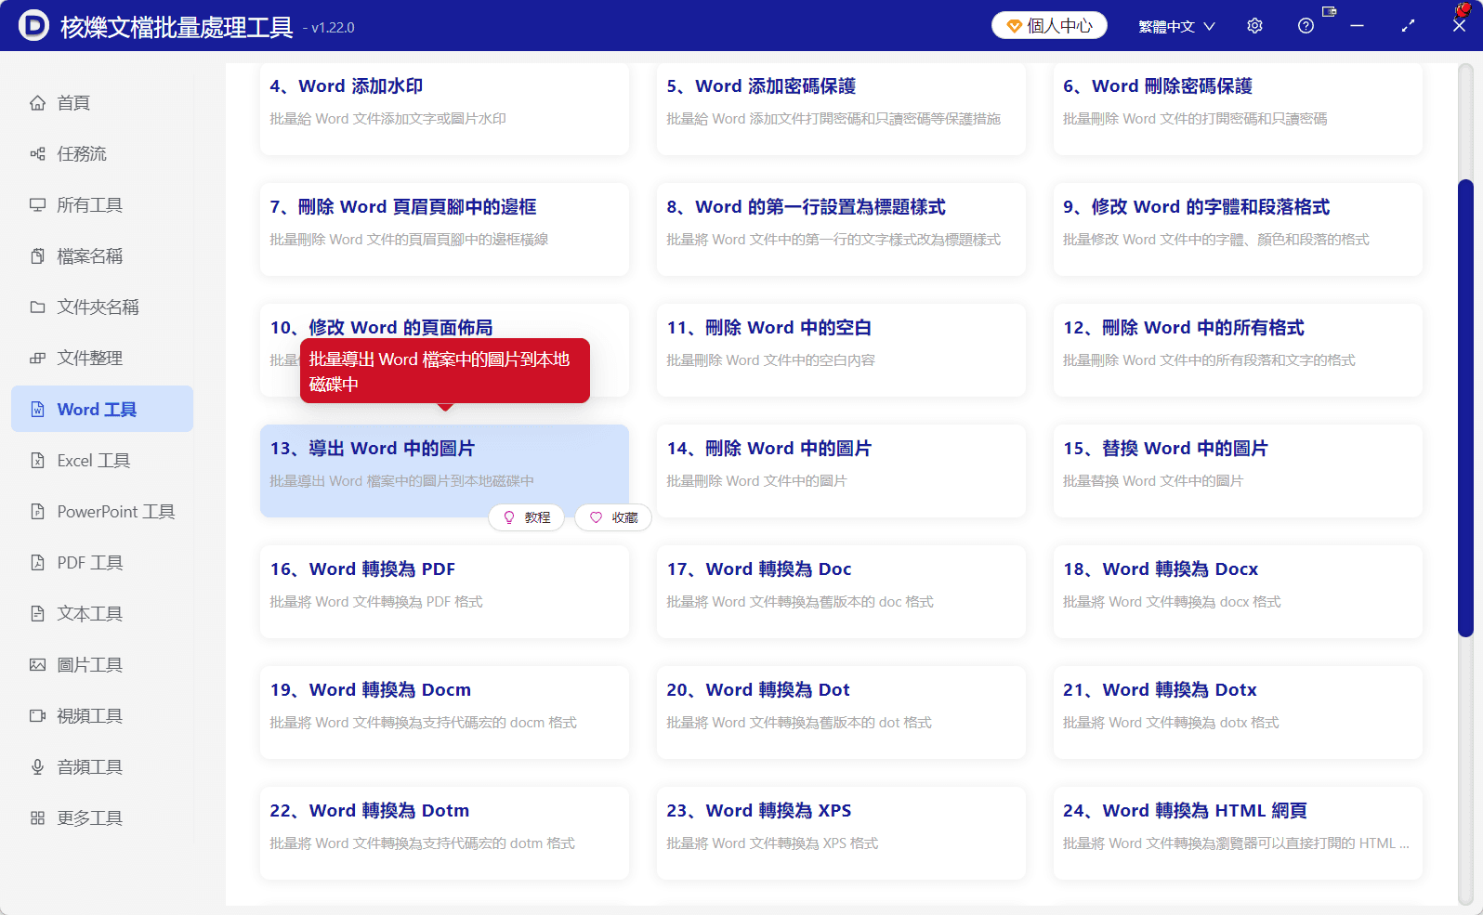
Task: Click the video icon beside 視頻工具
Action: coord(37,716)
